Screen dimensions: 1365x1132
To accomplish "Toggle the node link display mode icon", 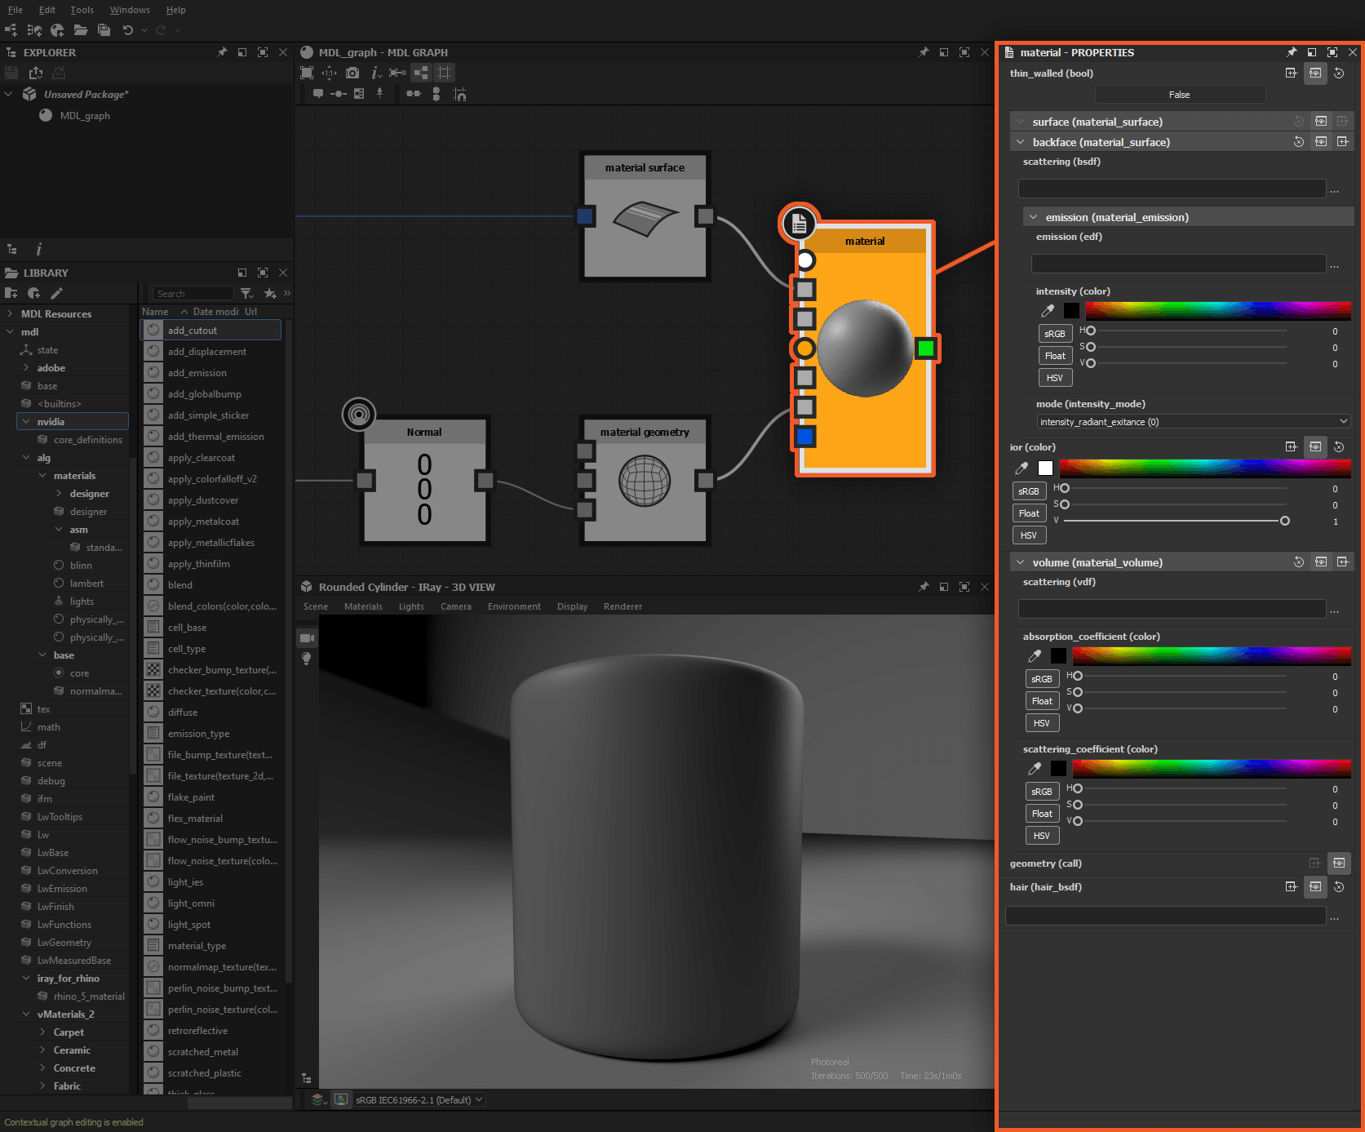I will (x=420, y=73).
